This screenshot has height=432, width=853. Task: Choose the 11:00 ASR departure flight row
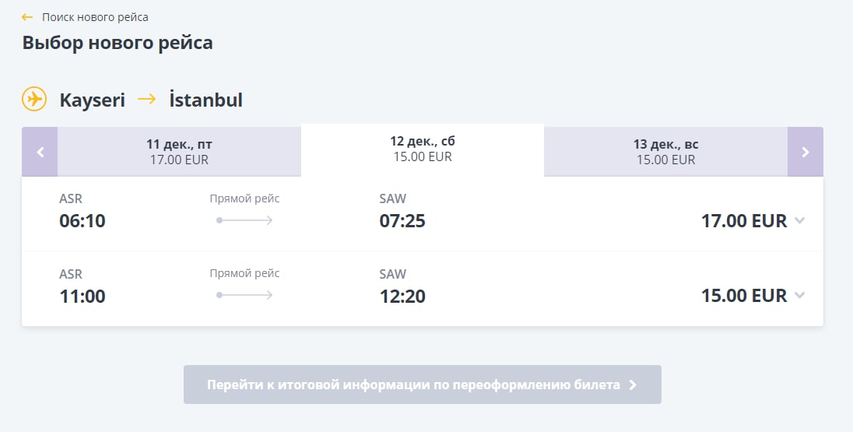(x=422, y=289)
